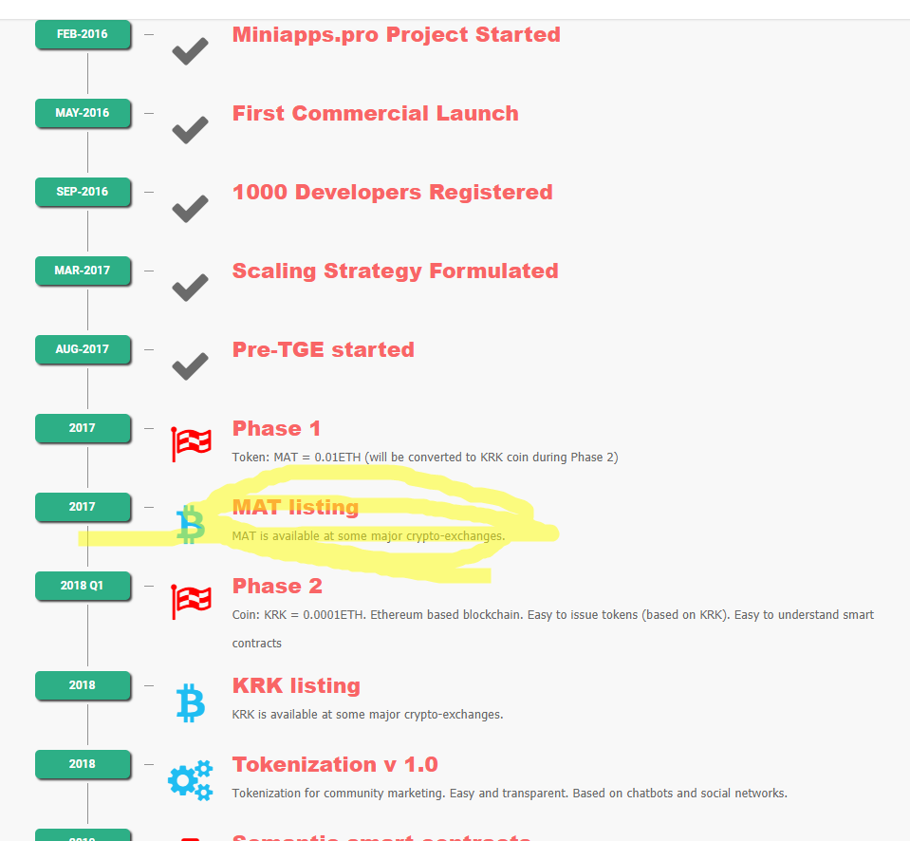Screen dimensions: 910x841
Task: Click the Phase 1 heading
Action: (276, 428)
